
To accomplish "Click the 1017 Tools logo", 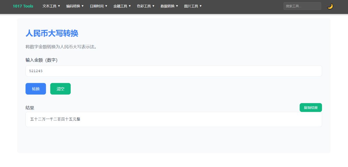I will click(x=23, y=6).
